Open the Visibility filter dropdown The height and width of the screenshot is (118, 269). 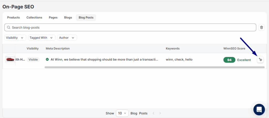coord(15,38)
